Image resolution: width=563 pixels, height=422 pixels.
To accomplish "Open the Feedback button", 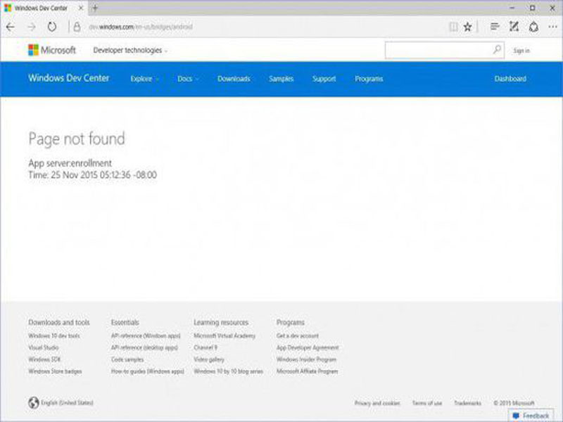I will [x=531, y=416].
